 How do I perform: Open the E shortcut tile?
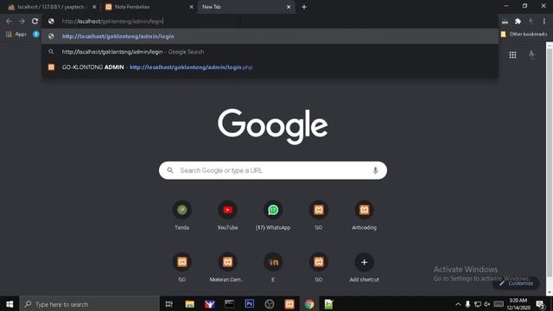pos(273,267)
